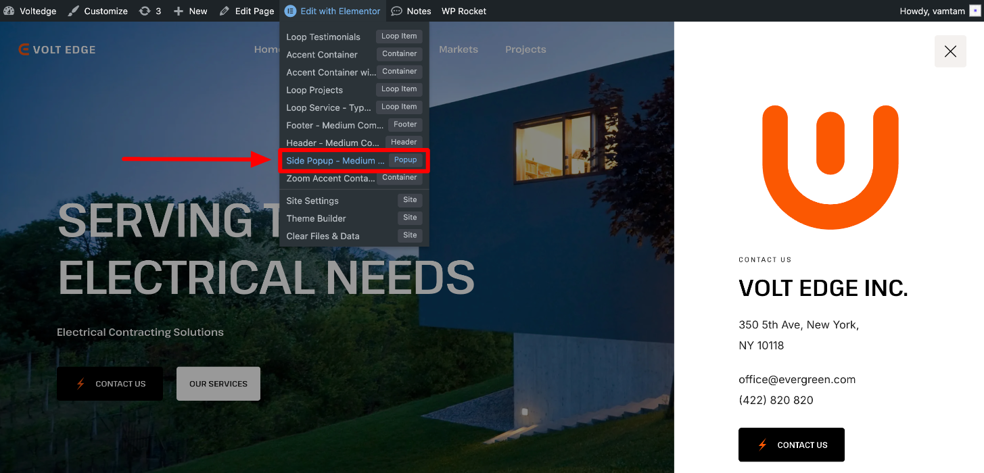The height and width of the screenshot is (473, 984).
Task: Click the + New admin bar item
Action: point(190,11)
